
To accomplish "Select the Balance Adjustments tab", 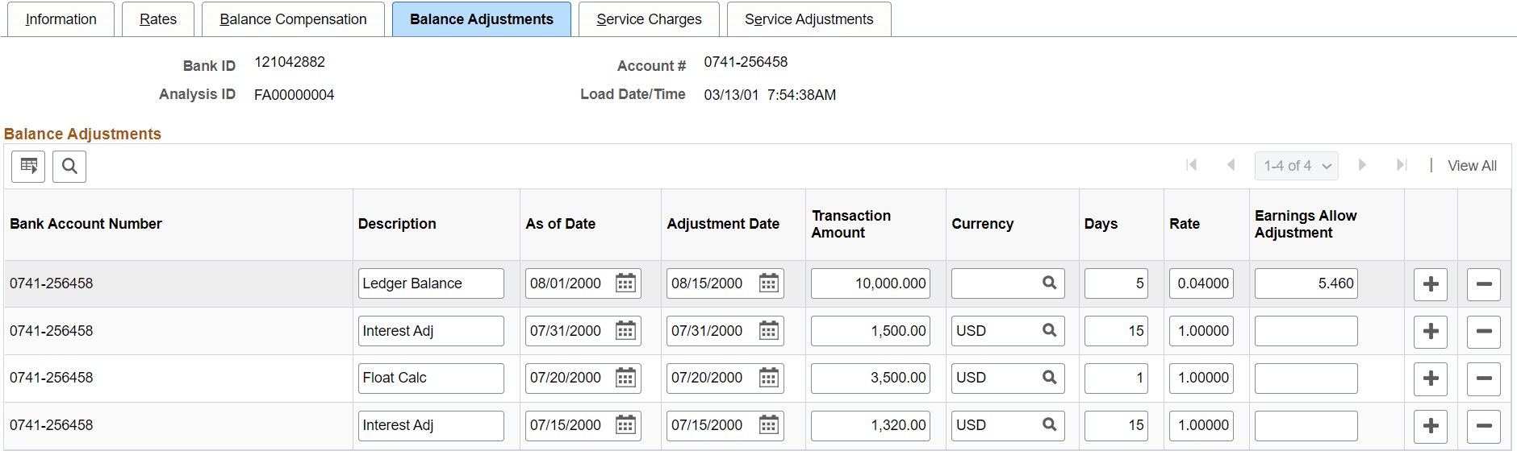I will coord(482,19).
